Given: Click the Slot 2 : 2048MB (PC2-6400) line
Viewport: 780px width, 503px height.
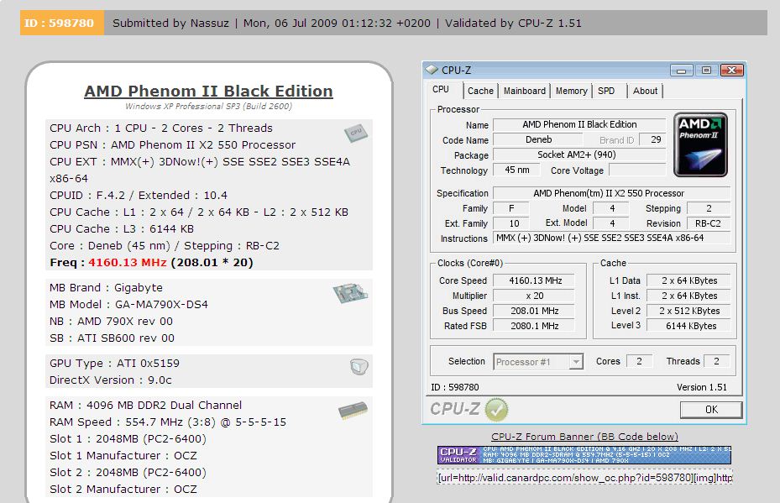Looking at the screenshot, I should pyautogui.click(x=128, y=473).
